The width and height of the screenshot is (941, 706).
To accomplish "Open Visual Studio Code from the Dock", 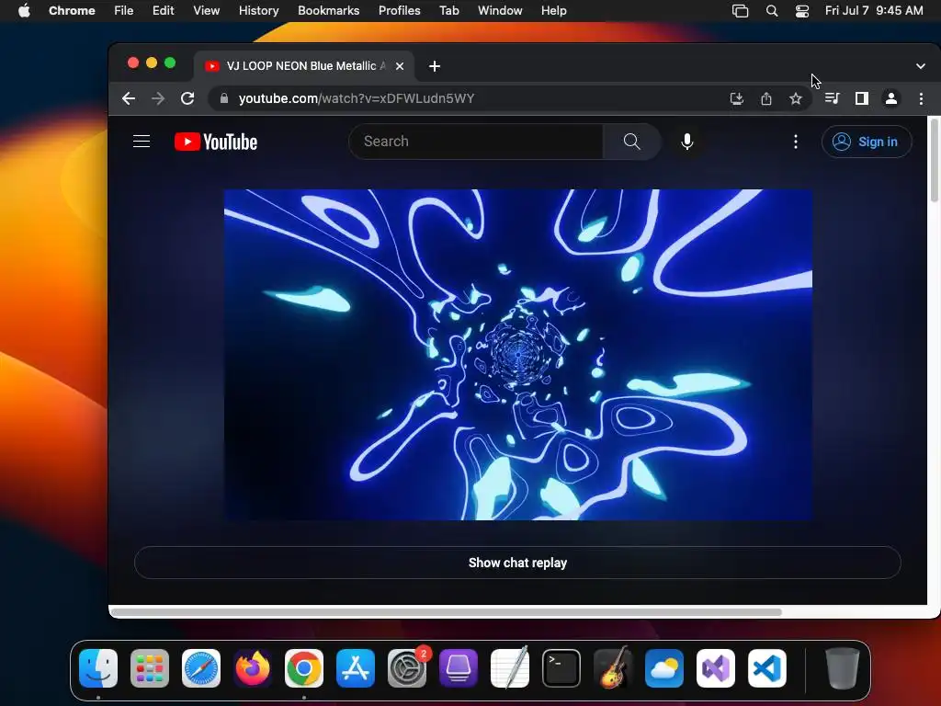I will 767,668.
